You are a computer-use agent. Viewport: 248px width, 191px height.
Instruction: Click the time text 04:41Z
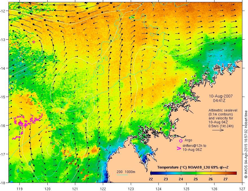(219, 100)
